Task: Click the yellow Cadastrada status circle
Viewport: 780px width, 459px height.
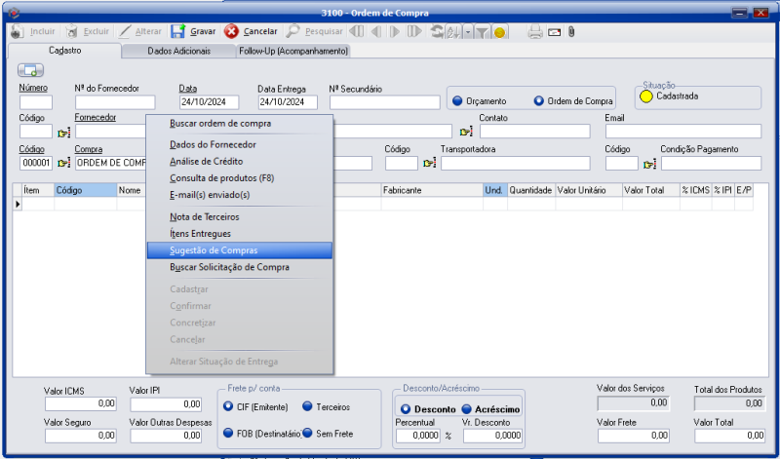Action: coord(644,96)
